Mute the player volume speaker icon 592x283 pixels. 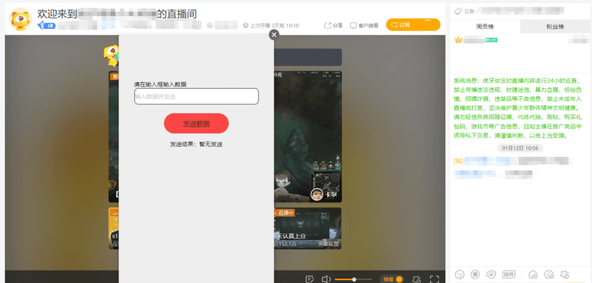pos(326,279)
